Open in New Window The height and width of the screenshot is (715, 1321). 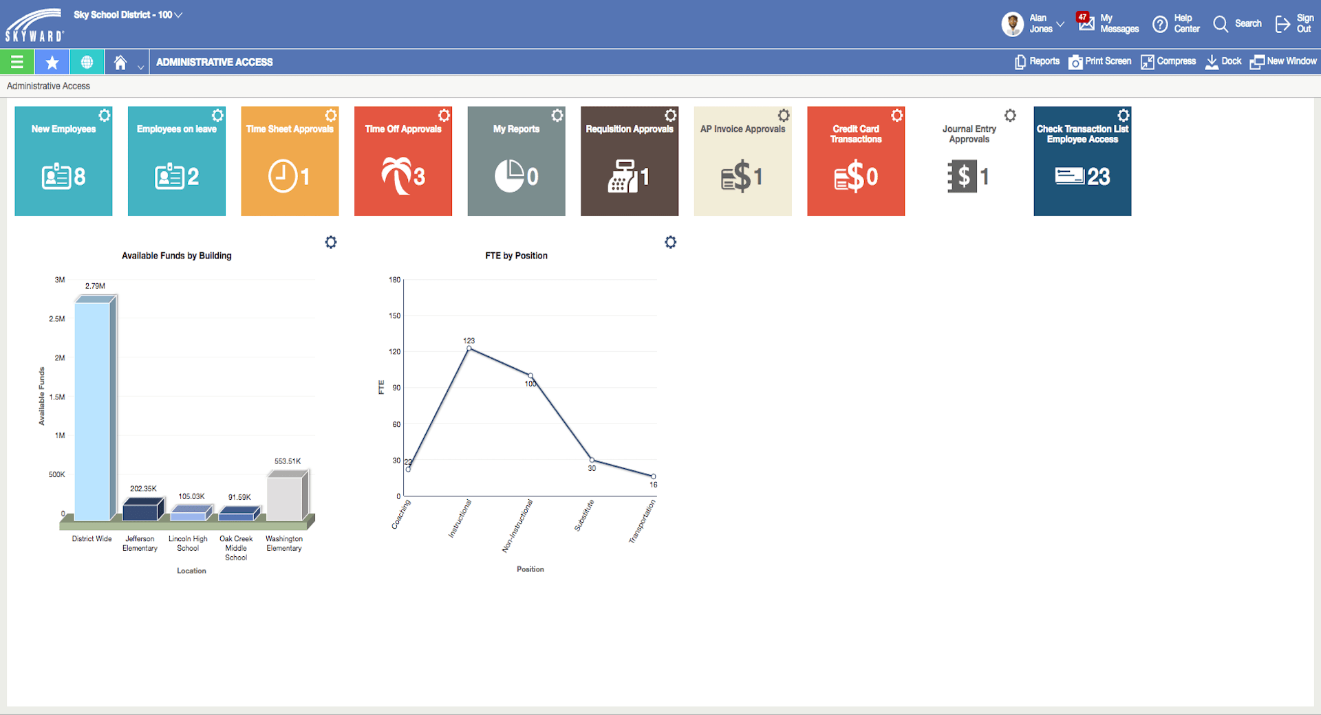pos(1283,61)
